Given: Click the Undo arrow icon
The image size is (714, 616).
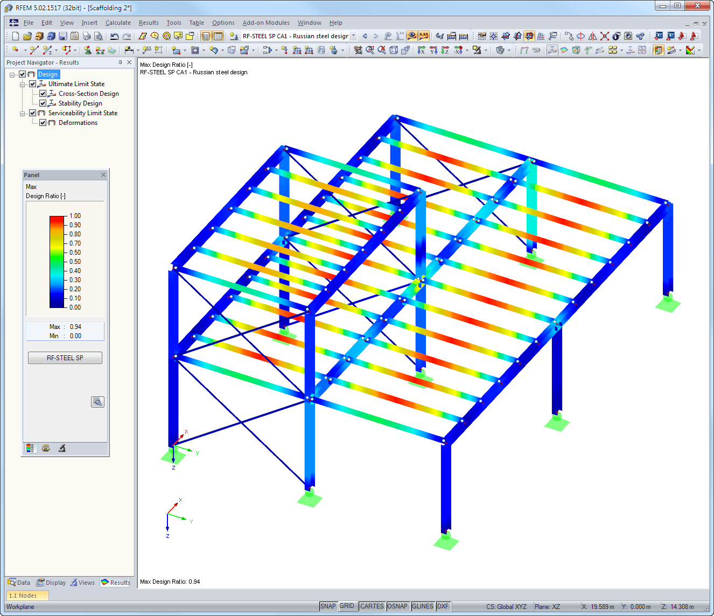Looking at the screenshot, I should coord(115,36).
